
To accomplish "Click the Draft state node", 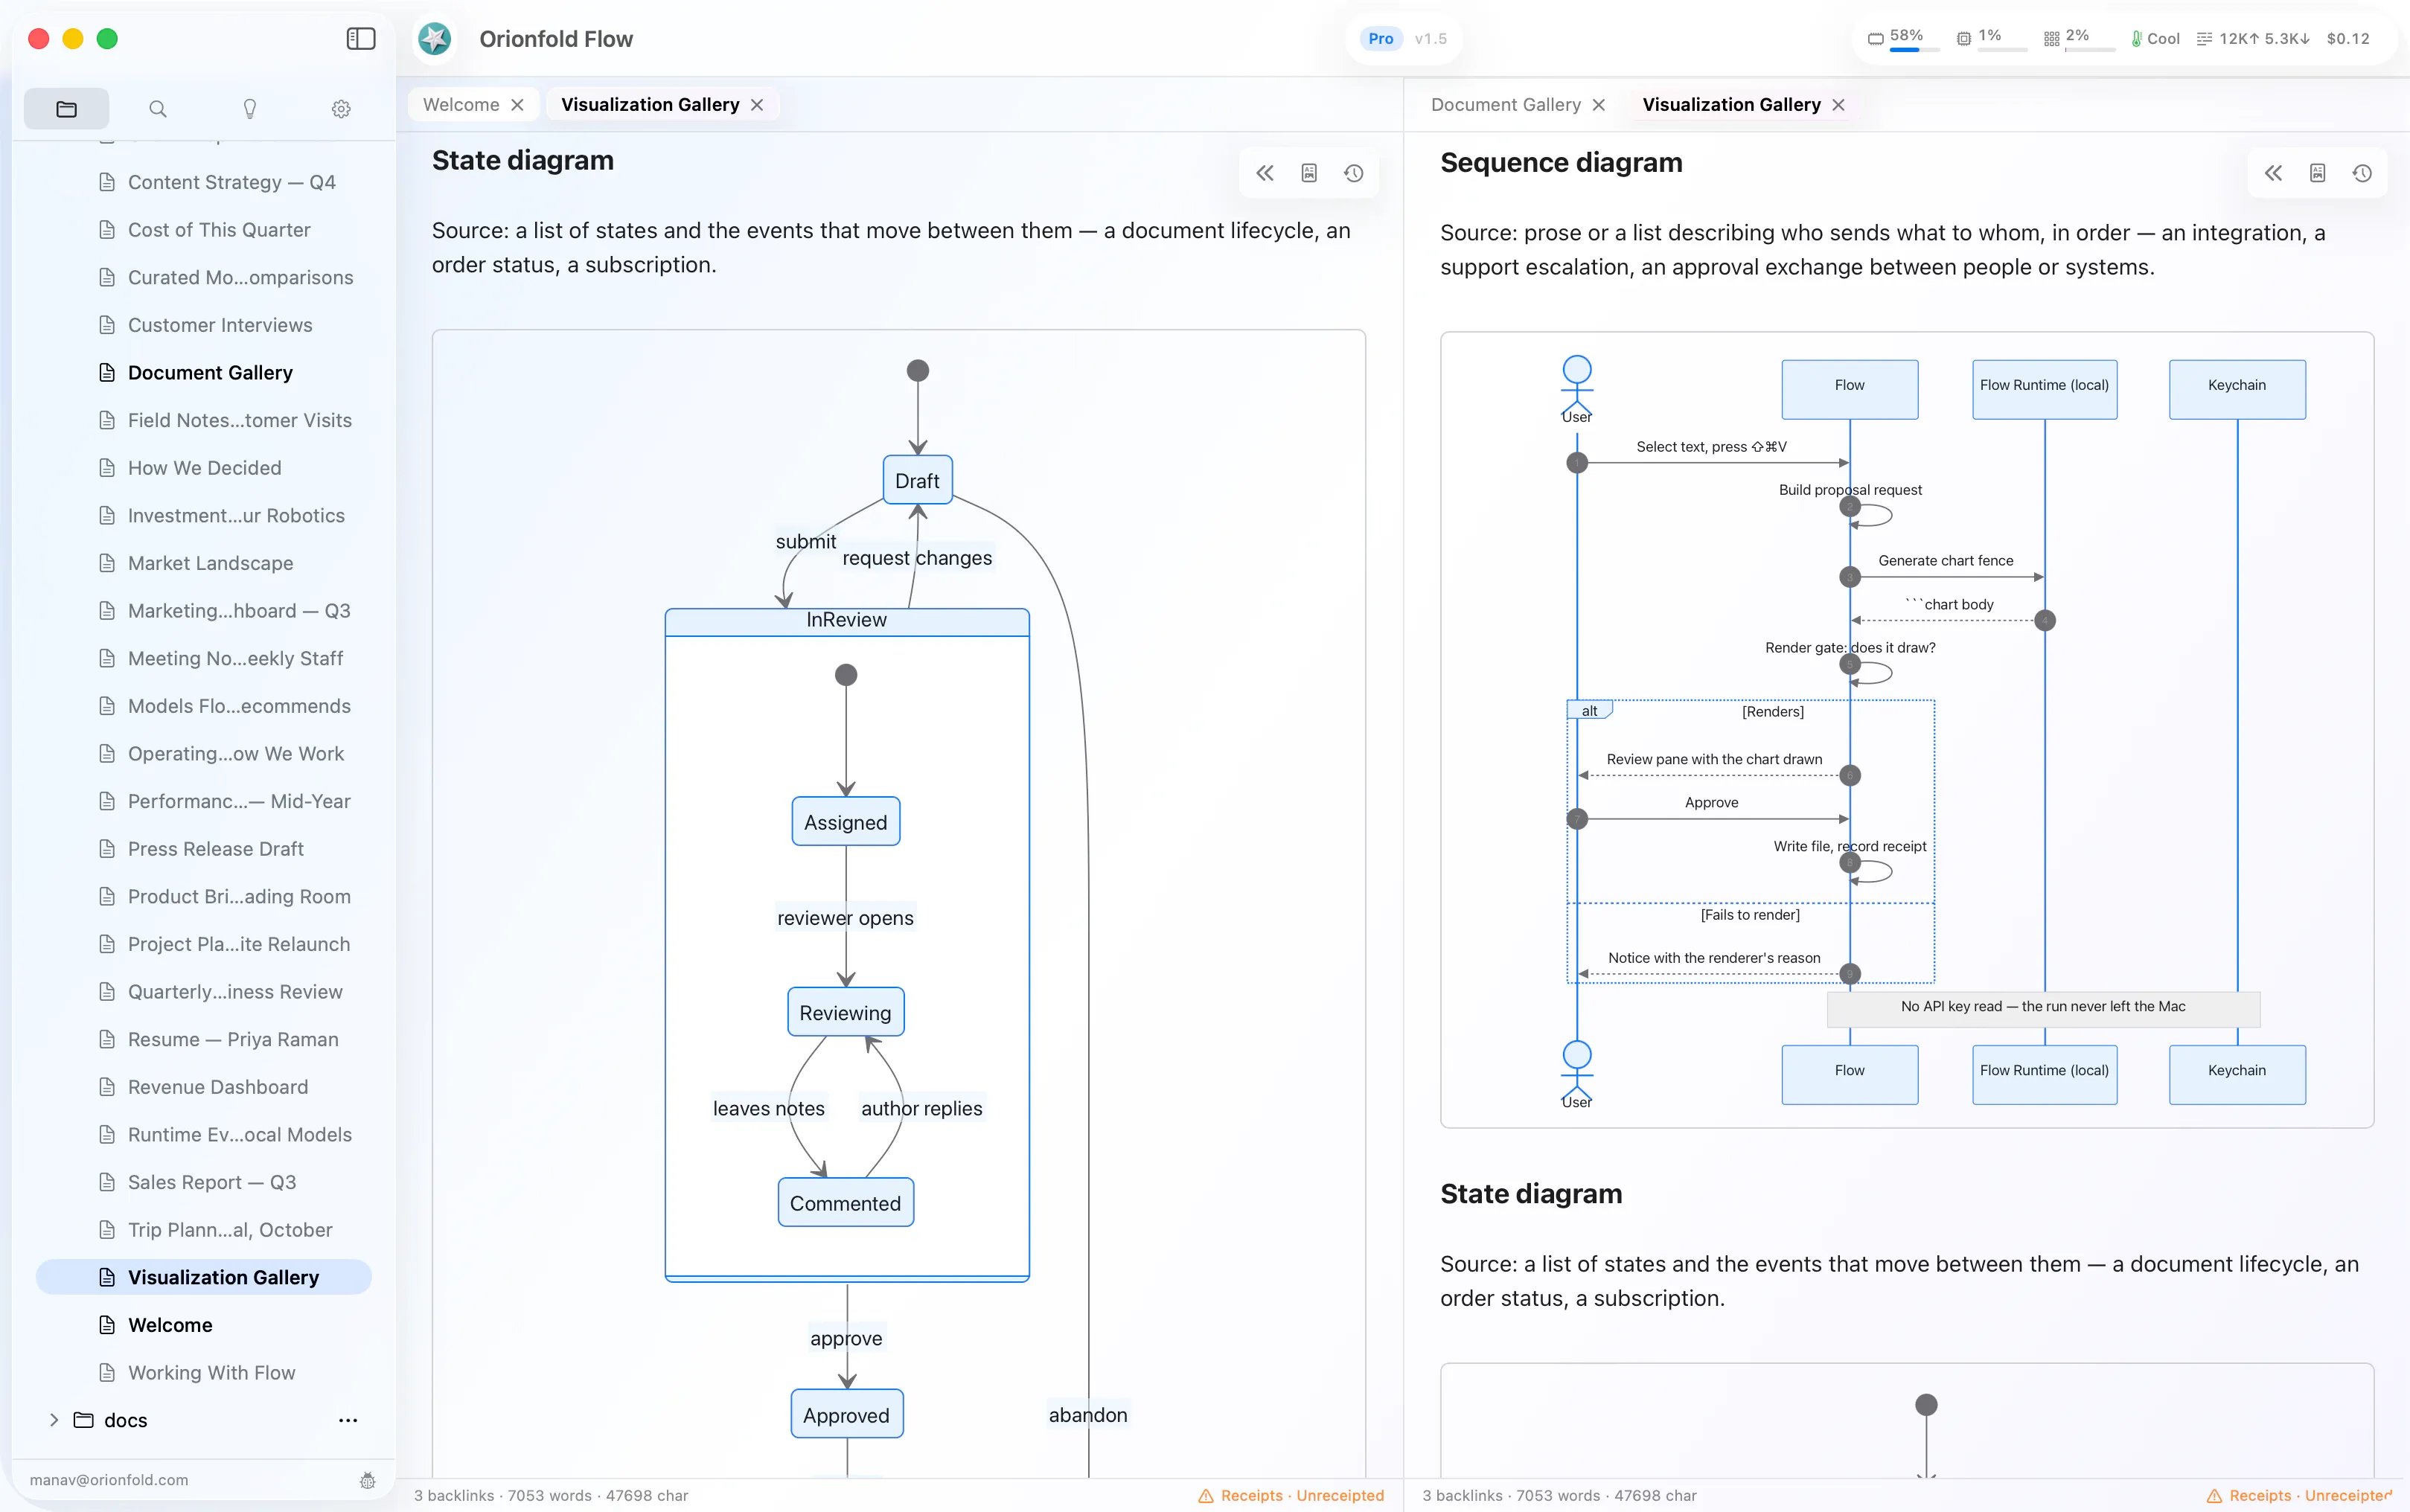I will pyautogui.click(x=917, y=481).
